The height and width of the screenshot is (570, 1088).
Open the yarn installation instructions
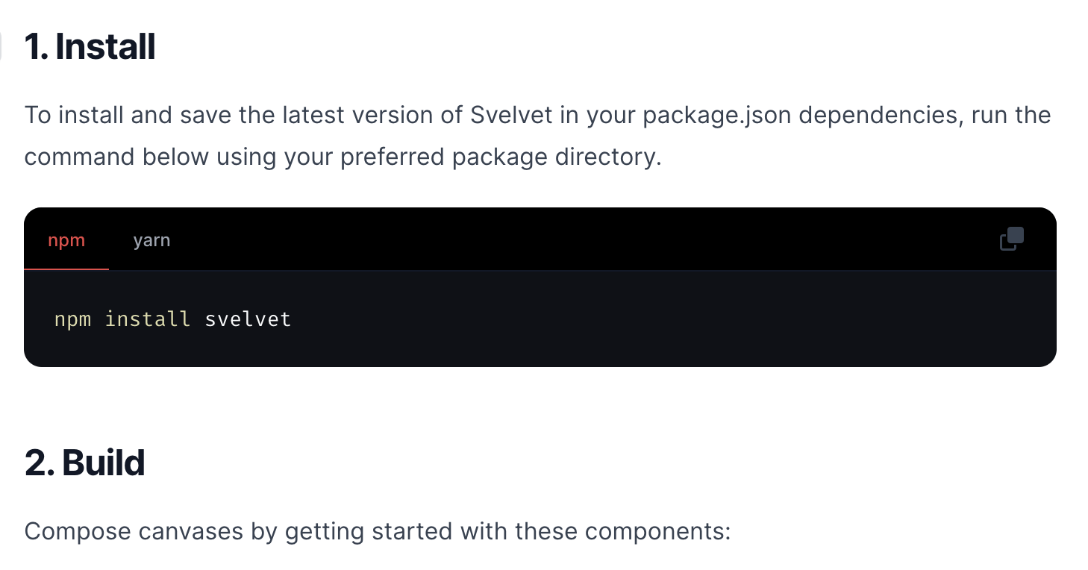[151, 239]
